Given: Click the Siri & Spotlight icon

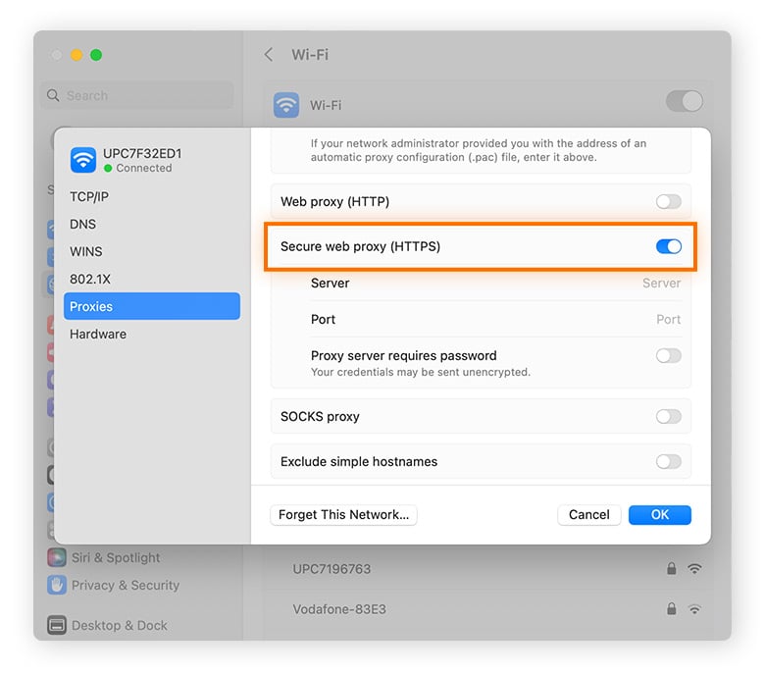Looking at the screenshot, I should click(57, 557).
